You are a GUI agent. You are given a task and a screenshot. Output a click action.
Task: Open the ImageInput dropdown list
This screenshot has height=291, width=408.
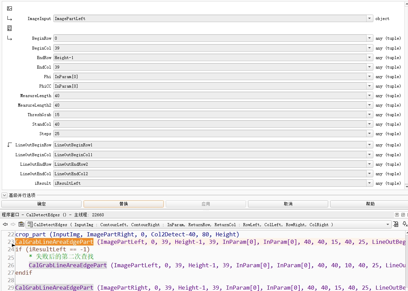coord(370,19)
